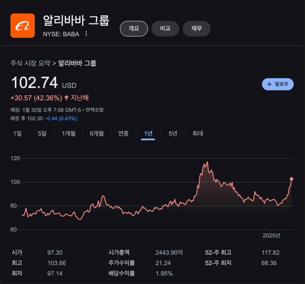Click the 시가 value 97.30
Screen dimensions: 305x284
(x=55, y=252)
